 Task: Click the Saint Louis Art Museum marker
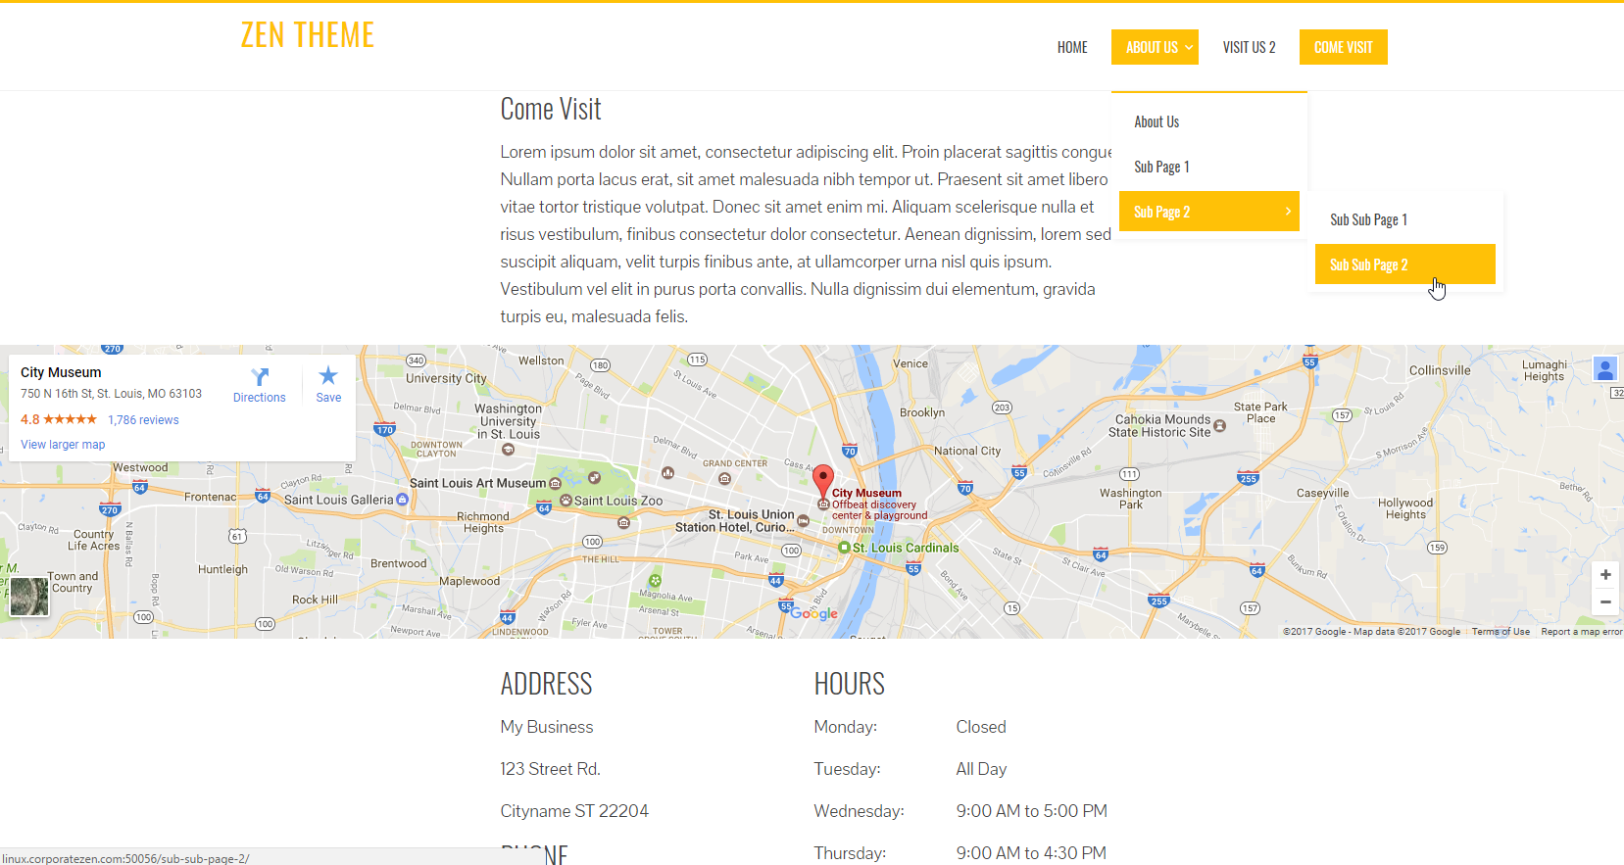[x=556, y=483]
